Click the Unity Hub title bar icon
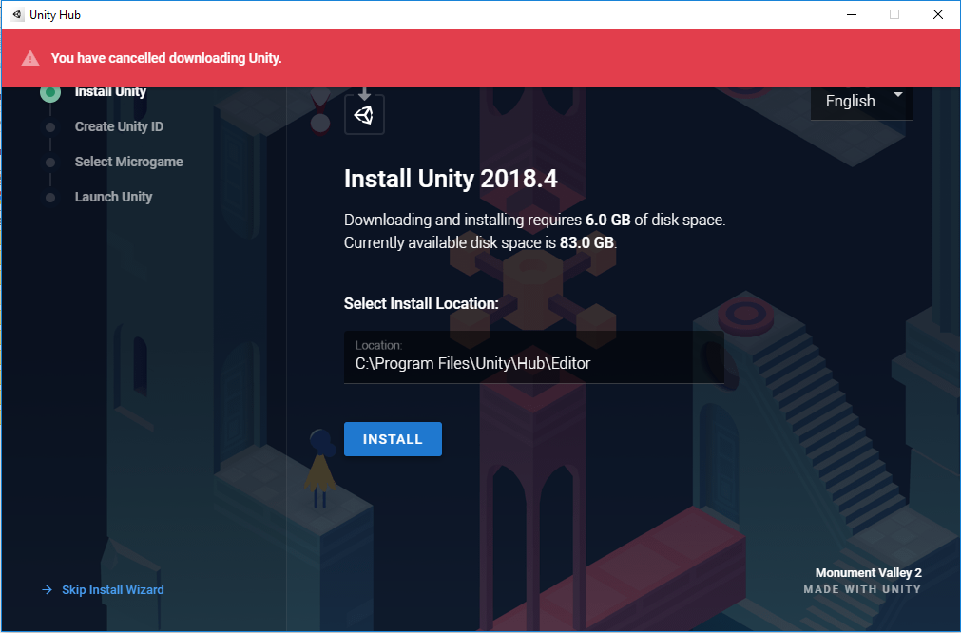The image size is (961, 633). coord(17,14)
